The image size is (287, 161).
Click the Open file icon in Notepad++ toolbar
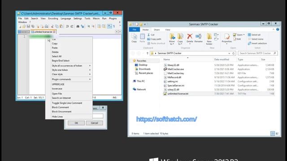click(x=24, y=26)
